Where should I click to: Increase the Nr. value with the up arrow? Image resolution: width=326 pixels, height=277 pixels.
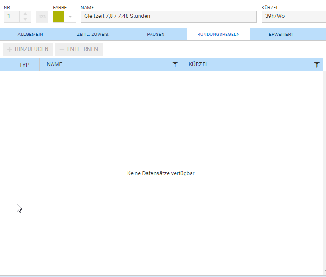pos(25,14)
